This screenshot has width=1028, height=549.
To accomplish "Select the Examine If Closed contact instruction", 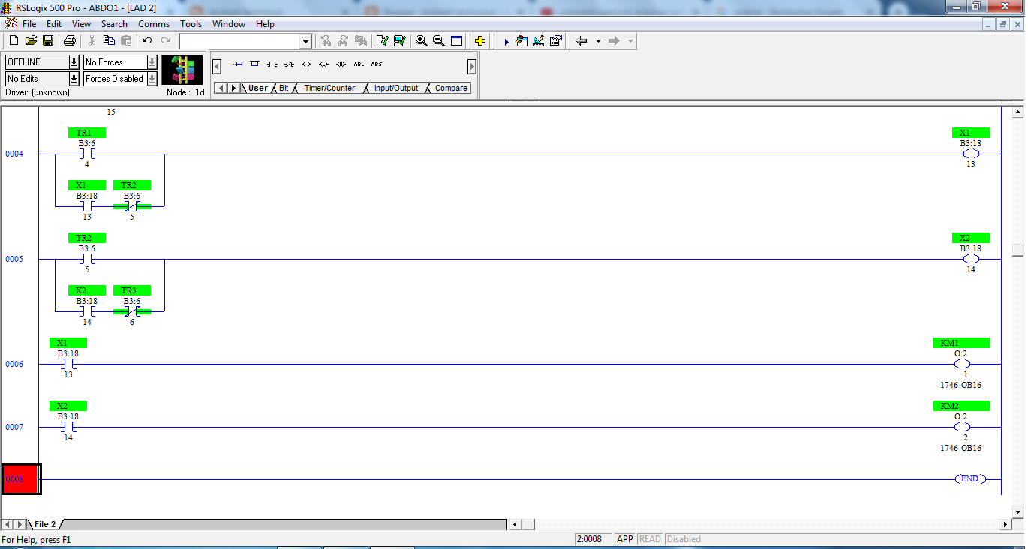I will point(272,64).
